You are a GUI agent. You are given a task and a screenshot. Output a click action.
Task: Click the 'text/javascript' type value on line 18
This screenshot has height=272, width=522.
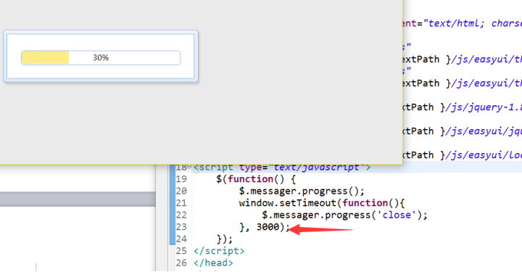coord(317,168)
